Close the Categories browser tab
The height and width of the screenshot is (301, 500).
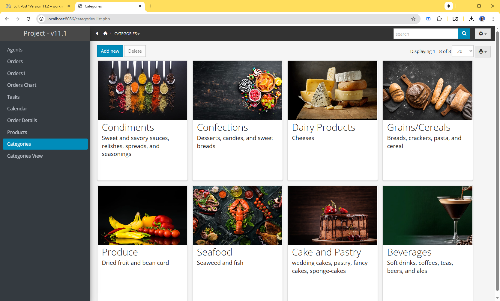coord(140,6)
